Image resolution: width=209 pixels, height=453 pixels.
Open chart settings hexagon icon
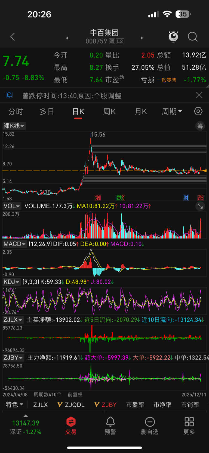[198, 111]
